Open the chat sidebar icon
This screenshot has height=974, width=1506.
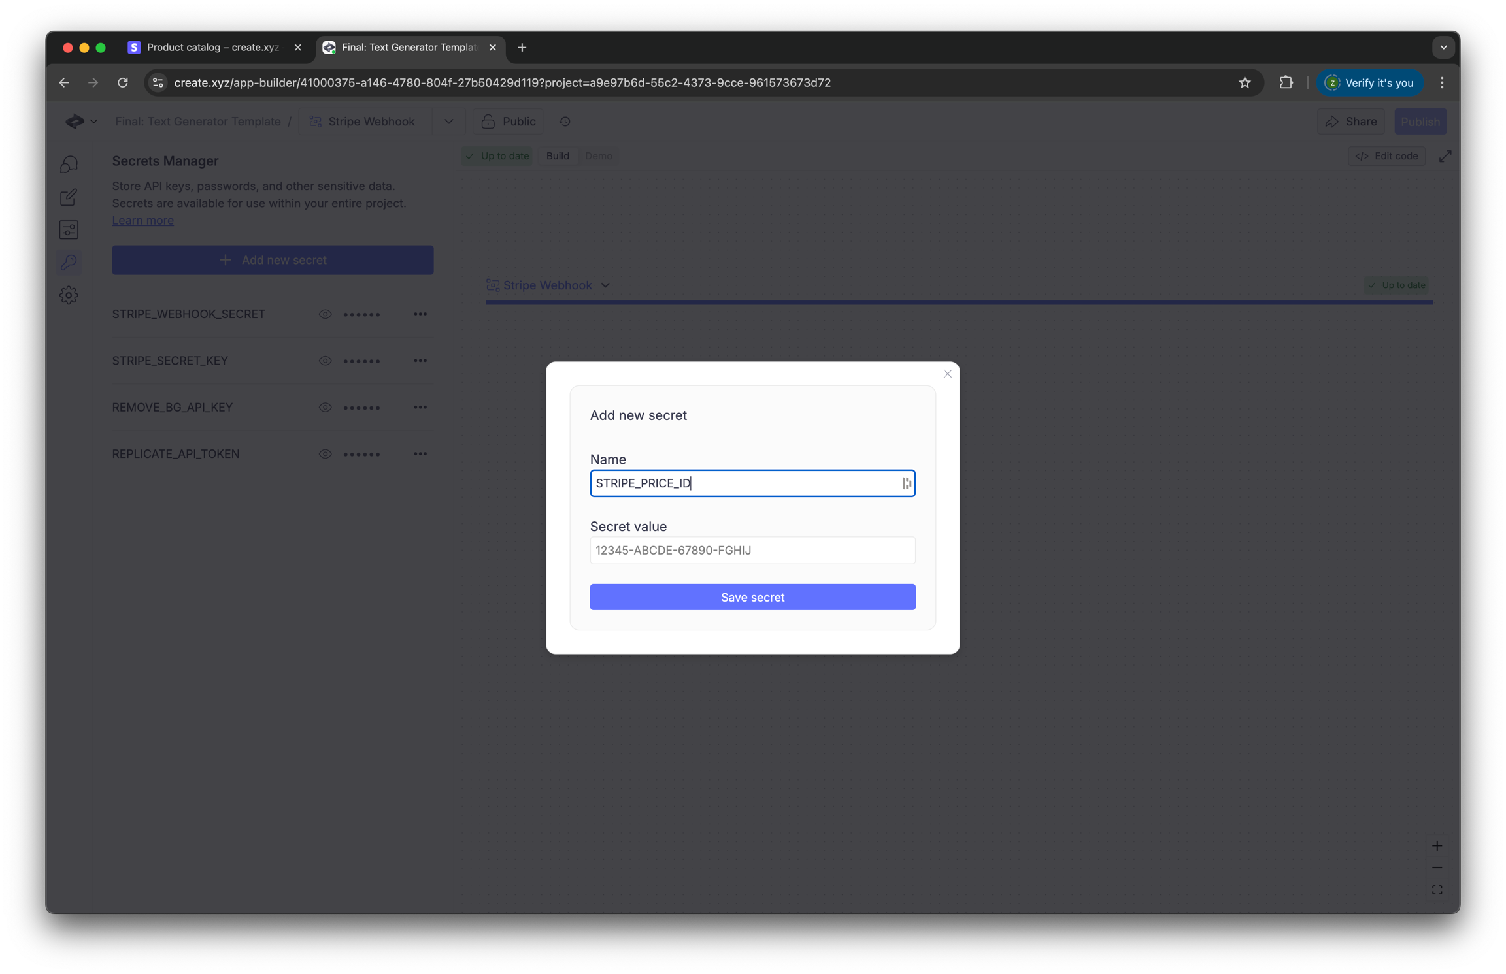[x=69, y=164]
